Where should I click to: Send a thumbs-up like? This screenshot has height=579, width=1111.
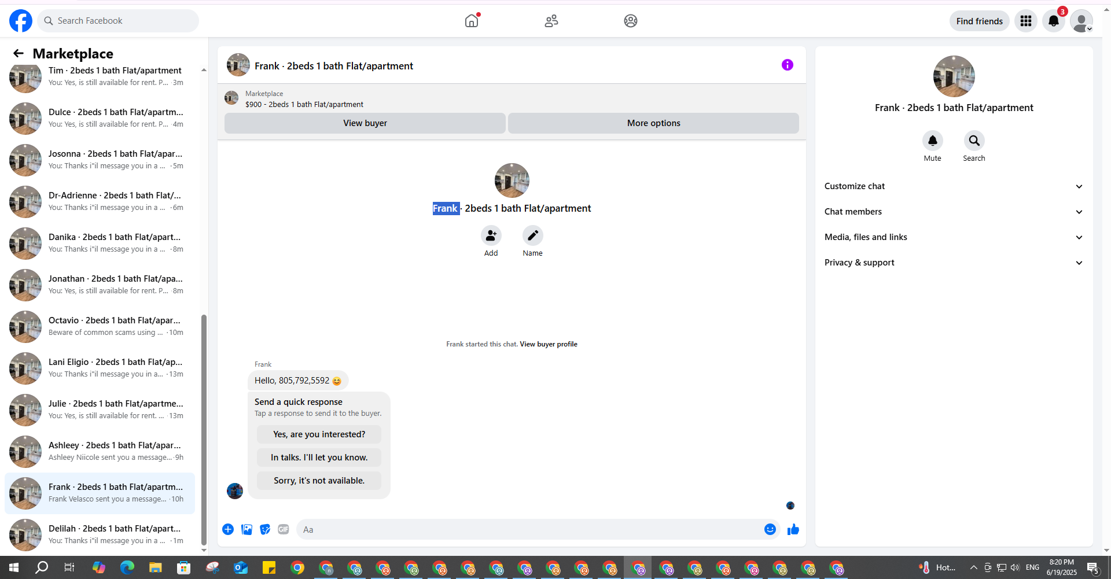(793, 529)
